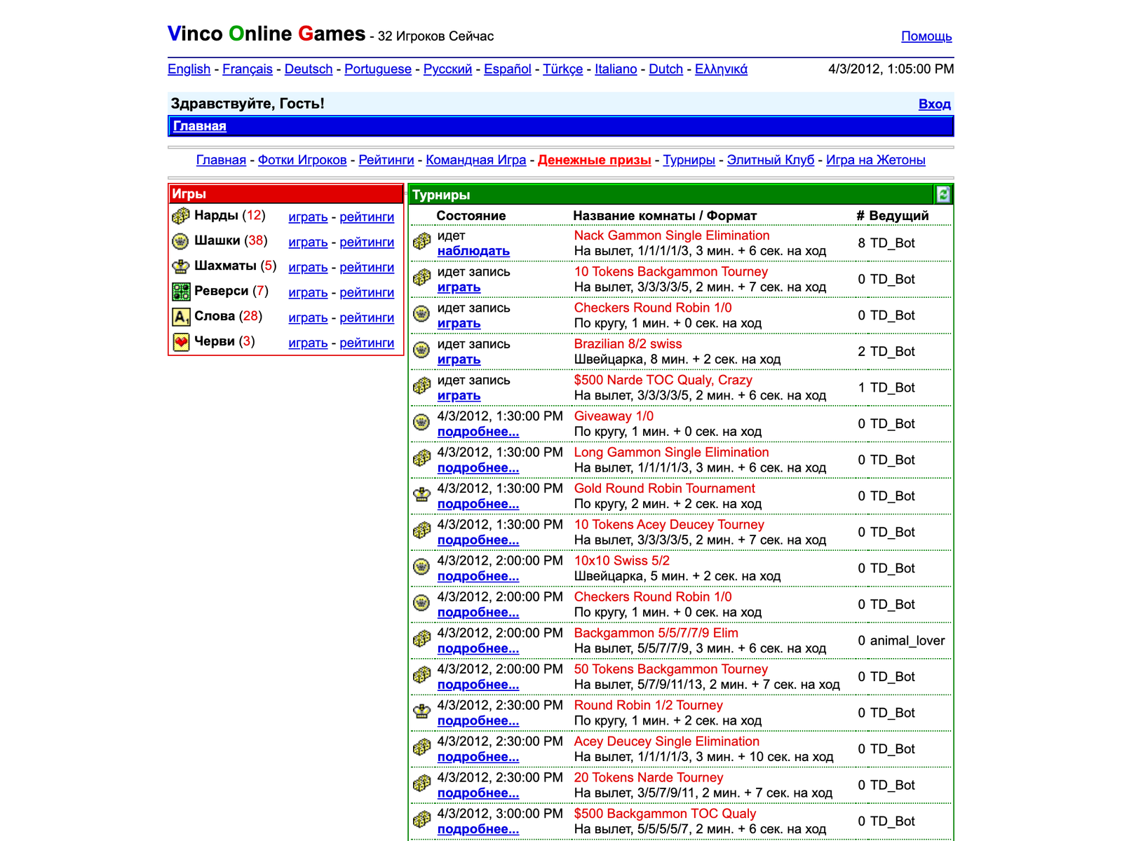Click наблюдать for Nack Gammon tournament
This screenshot has height=841, width=1122.
click(x=473, y=251)
